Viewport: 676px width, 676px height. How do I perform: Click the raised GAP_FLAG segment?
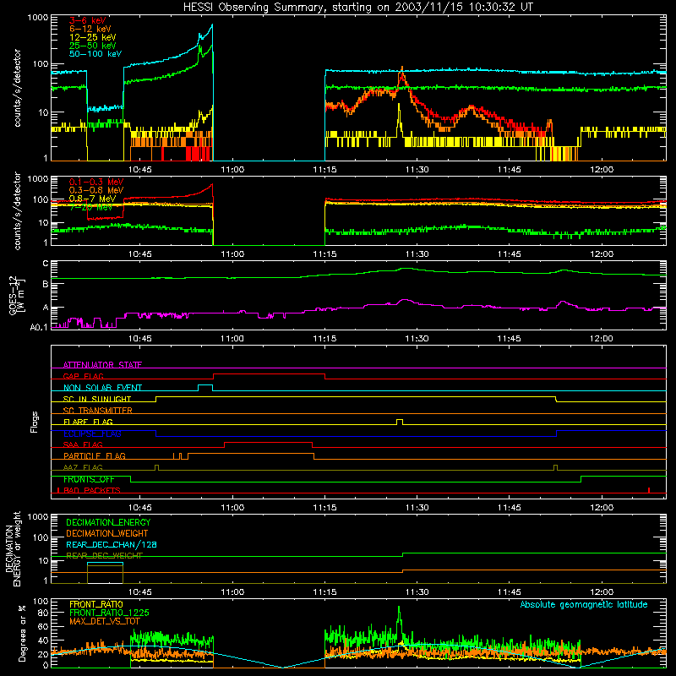click(269, 374)
